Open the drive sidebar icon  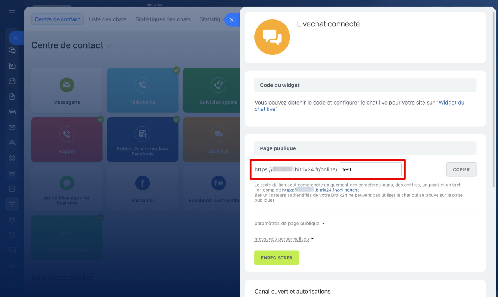point(12,112)
